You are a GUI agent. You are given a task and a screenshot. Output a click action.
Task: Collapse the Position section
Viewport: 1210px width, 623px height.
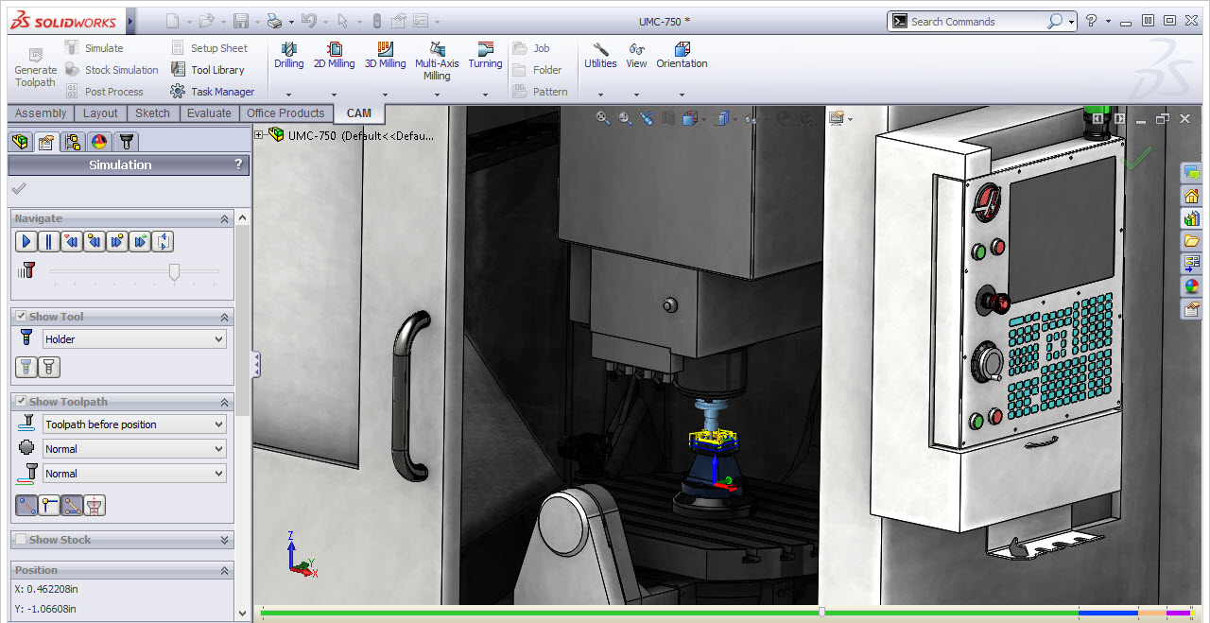(x=224, y=570)
